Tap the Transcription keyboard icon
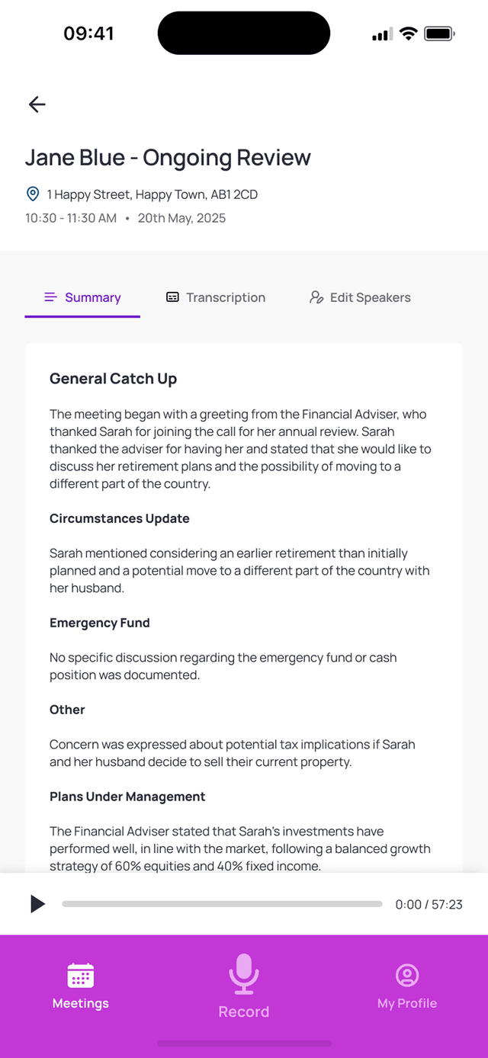 pos(172,297)
